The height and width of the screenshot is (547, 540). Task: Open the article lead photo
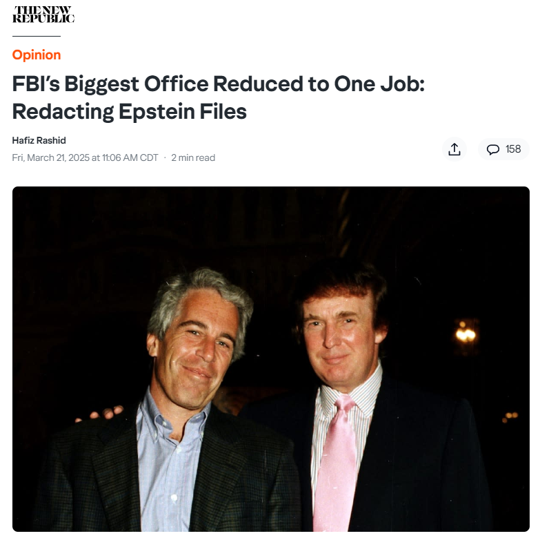[x=271, y=359]
